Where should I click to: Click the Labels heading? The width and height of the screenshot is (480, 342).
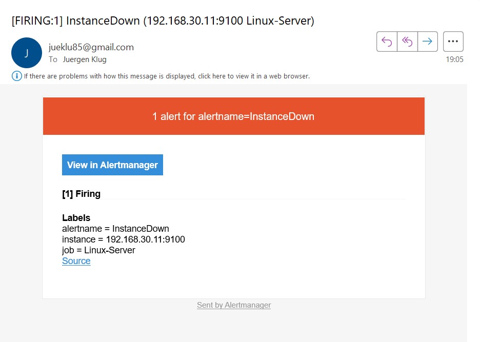tap(76, 218)
